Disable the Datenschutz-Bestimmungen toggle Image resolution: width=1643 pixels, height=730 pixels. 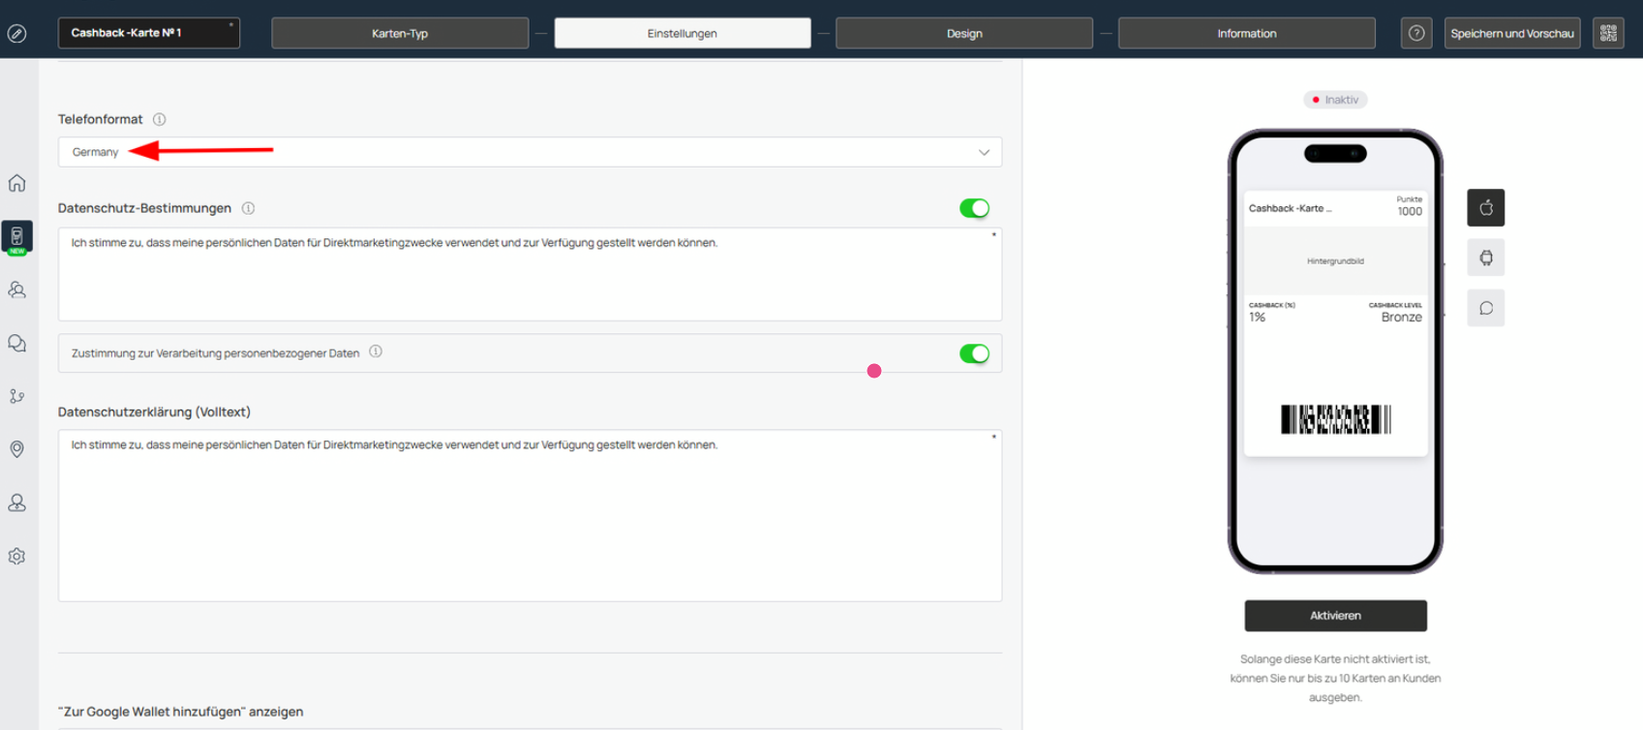974,208
